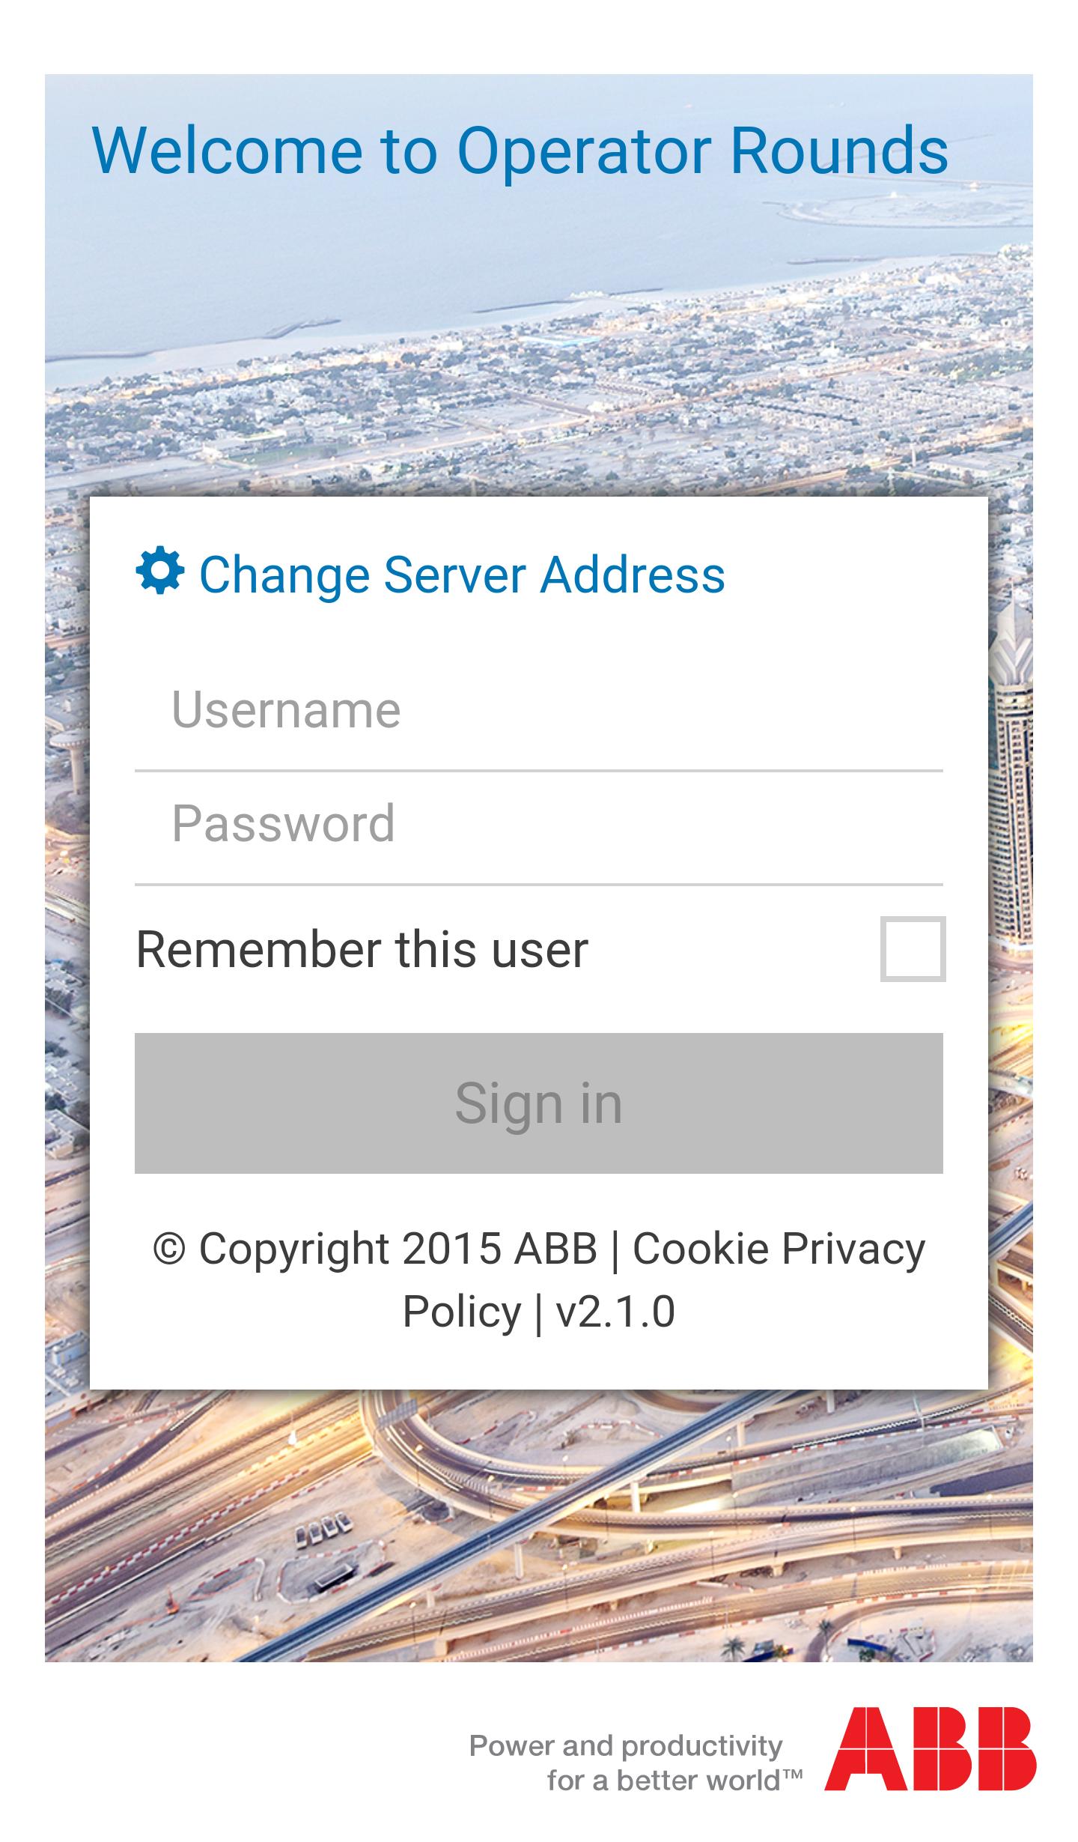Click the underline beneath the Username field
Image resolution: width=1078 pixels, height=1842 pixels.
point(538,770)
